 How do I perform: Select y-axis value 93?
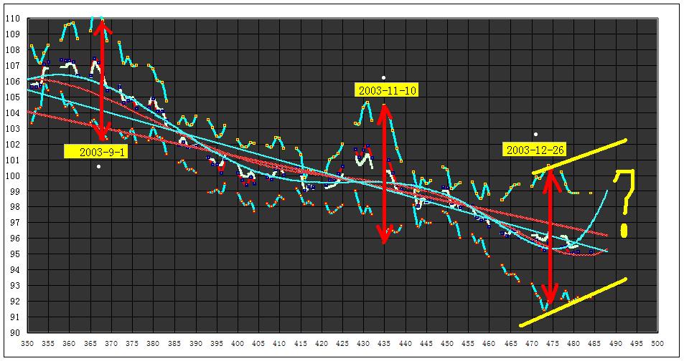point(15,286)
